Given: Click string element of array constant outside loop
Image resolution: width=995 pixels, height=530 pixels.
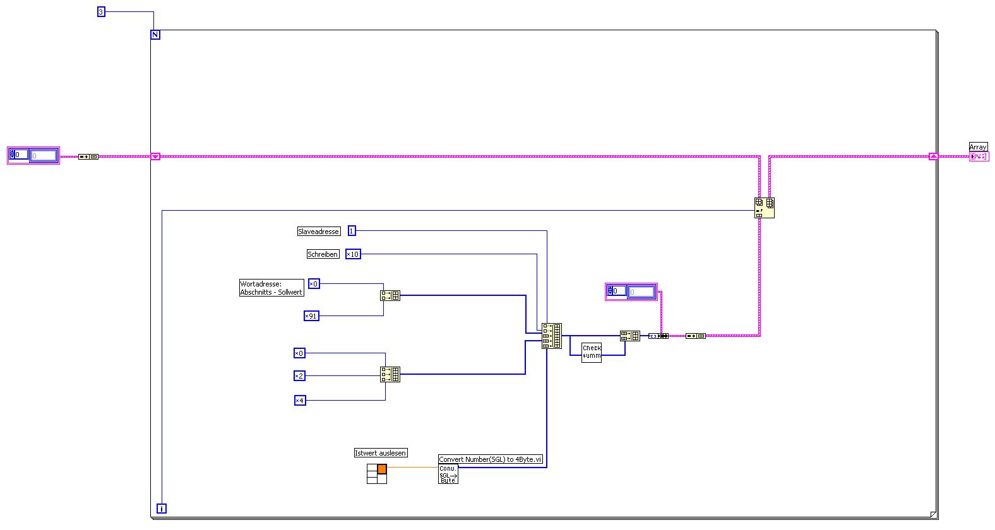Looking at the screenshot, I should click(x=44, y=155).
